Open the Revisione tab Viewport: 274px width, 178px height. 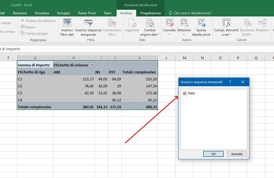20,13
